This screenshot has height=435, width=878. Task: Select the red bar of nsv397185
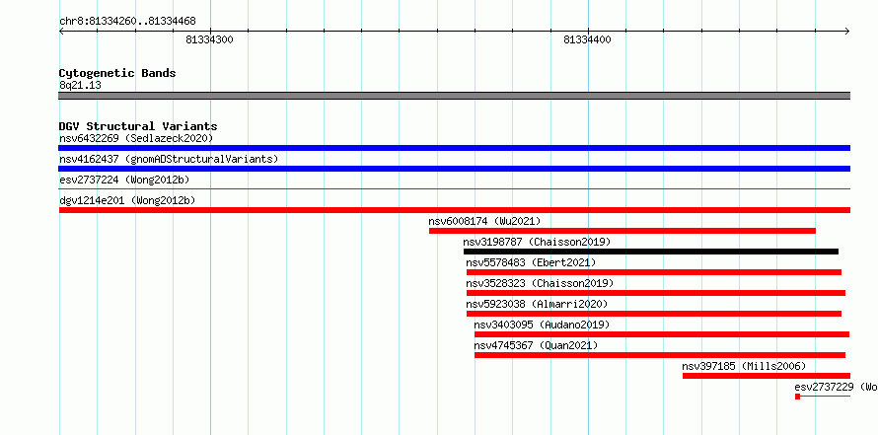click(x=766, y=376)
